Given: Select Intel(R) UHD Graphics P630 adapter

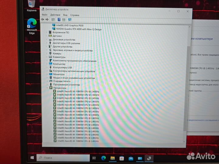Looking at the screenshot, I should [70, 26].
